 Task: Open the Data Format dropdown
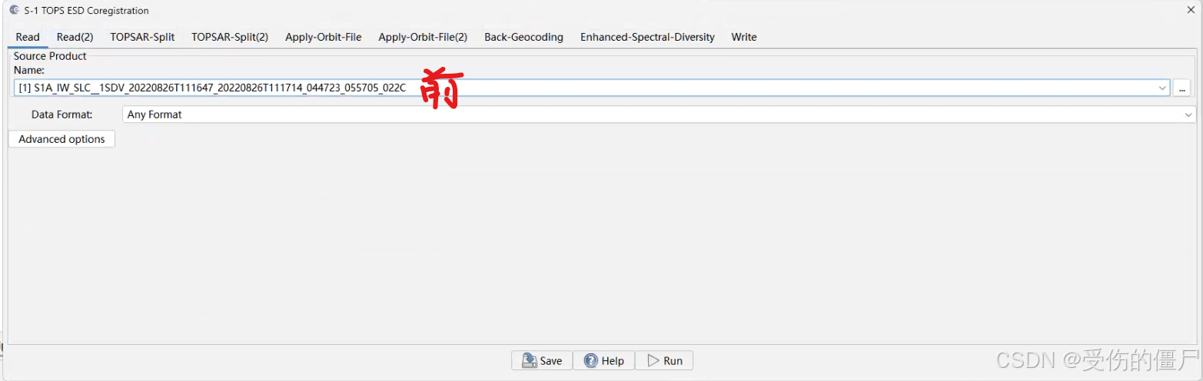tap(1188, 114)
